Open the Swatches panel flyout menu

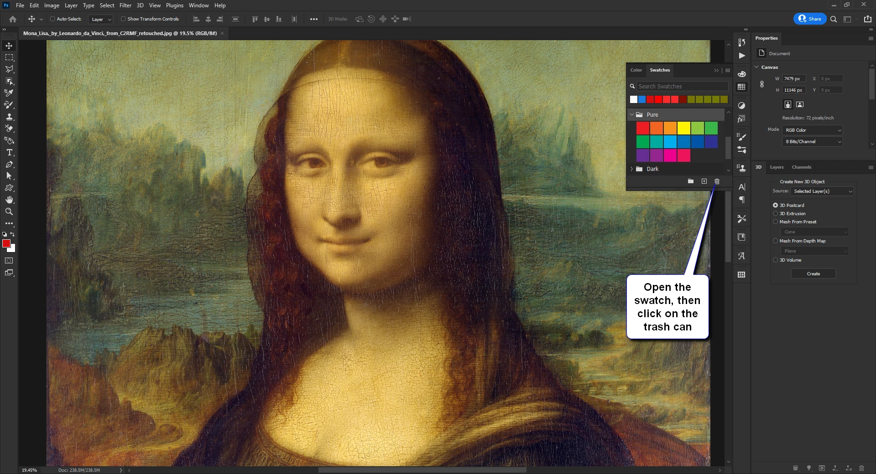(728, 71)
